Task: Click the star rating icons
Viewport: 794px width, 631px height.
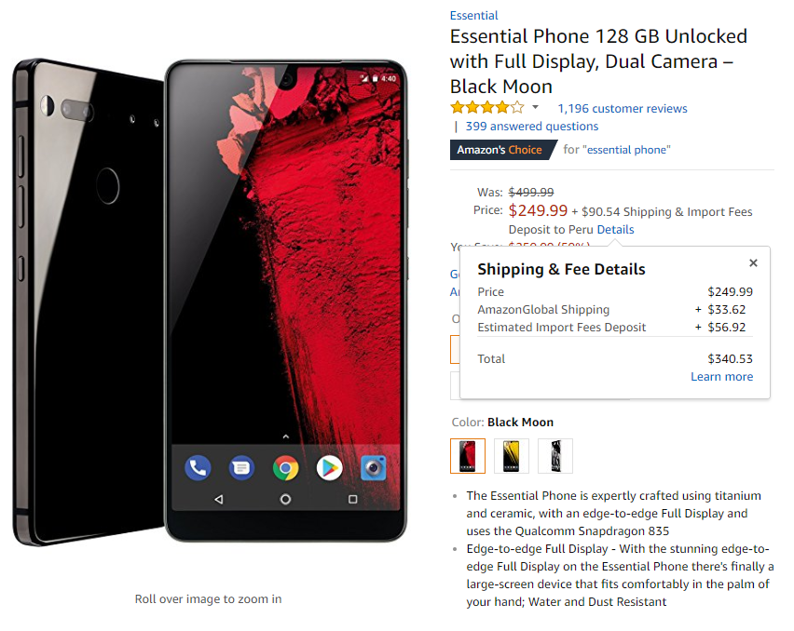Action: pyautogui.click(x=487, y=107)
